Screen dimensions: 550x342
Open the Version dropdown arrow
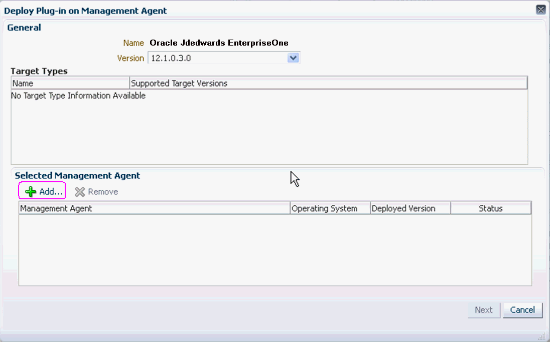(293, 58)
